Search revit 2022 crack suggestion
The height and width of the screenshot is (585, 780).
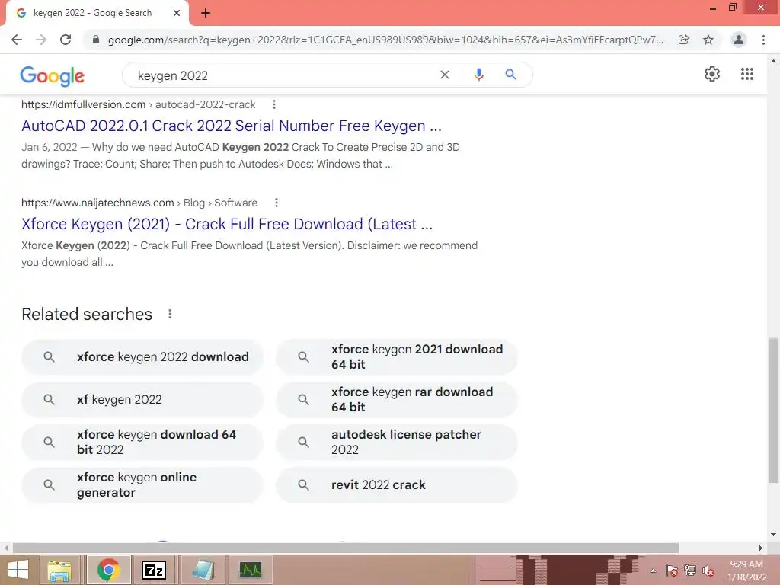(x=396, y=485)
